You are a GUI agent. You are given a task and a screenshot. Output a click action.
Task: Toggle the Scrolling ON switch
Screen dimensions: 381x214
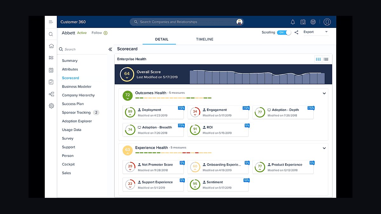(284, 32)
